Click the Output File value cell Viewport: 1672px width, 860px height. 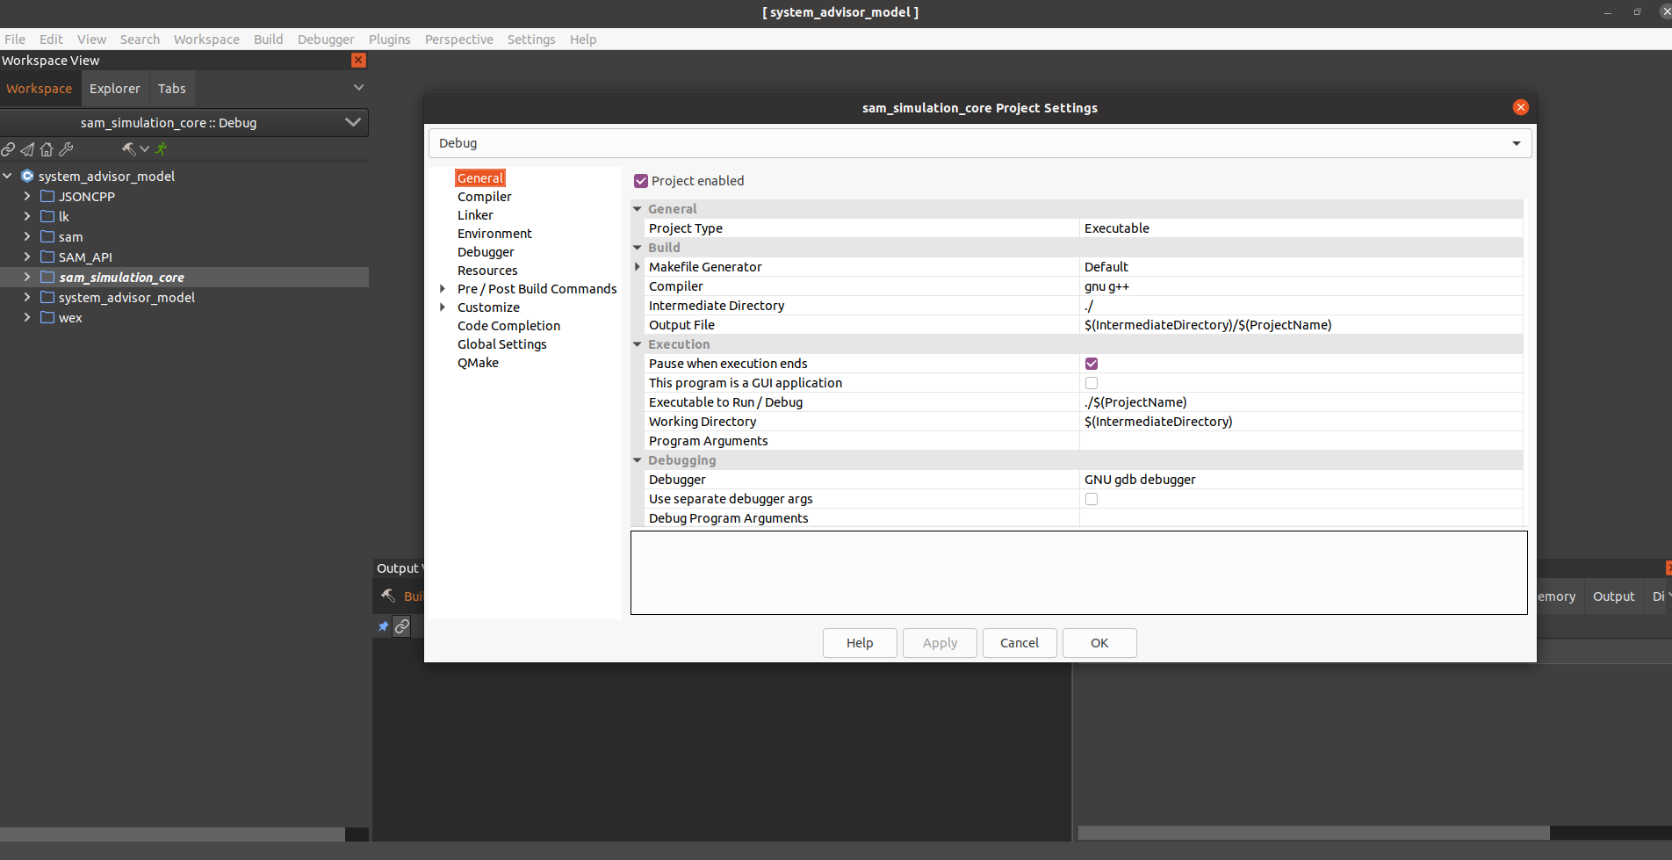pos(1301,325)
